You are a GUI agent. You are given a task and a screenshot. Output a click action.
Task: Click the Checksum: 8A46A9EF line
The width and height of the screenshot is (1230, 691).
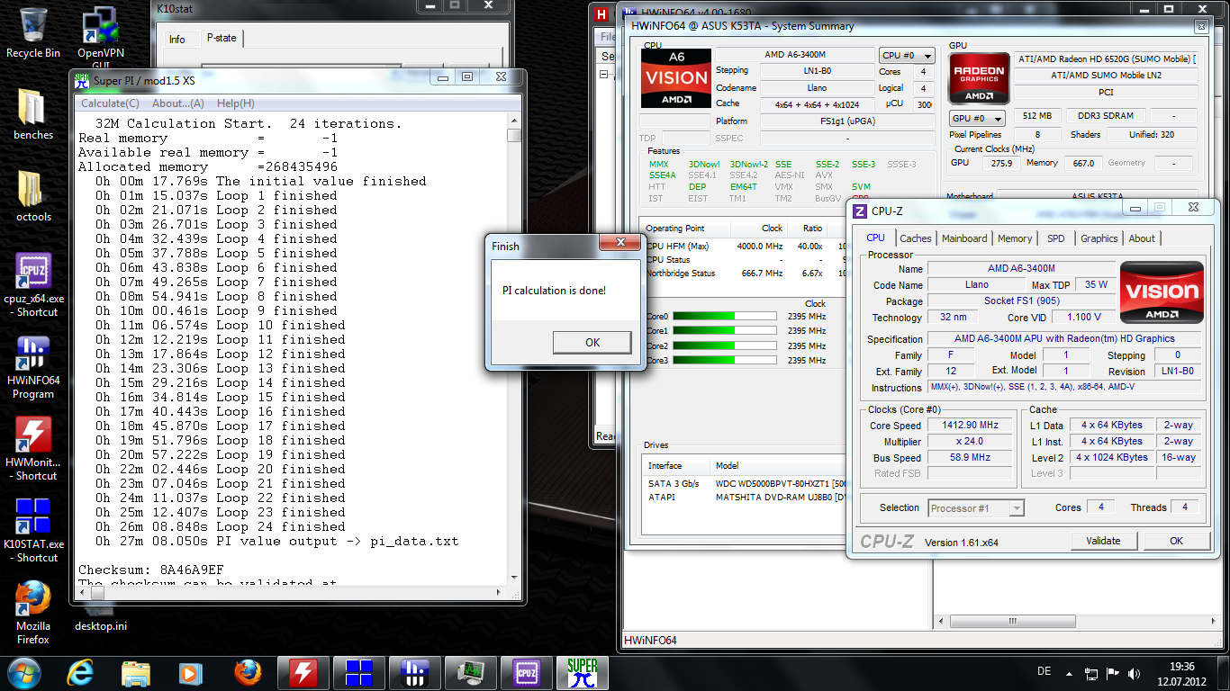[x=151, y=570]
